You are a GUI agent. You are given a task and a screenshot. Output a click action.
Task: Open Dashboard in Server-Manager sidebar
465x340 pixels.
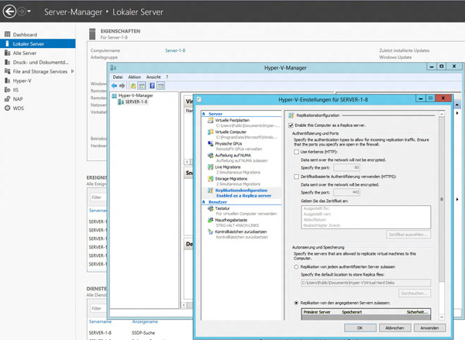25,34
